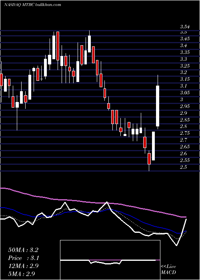Click the lowest red candlestick near 2.55

pyautogui.click(x=149, y=159)
